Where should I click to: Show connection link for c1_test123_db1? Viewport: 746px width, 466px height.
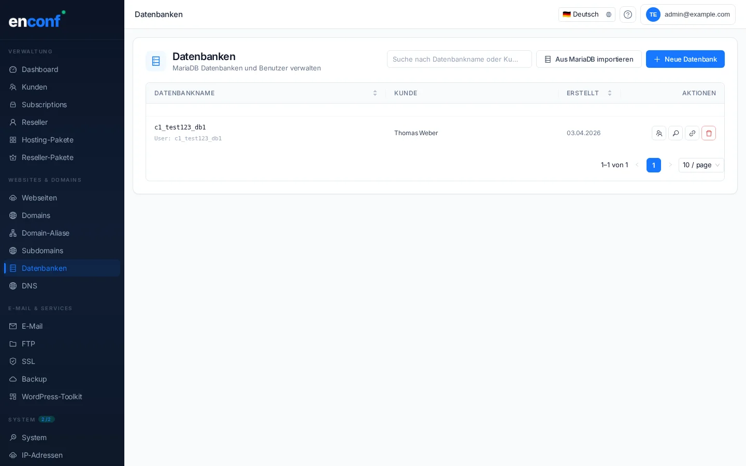pos(692,133)
